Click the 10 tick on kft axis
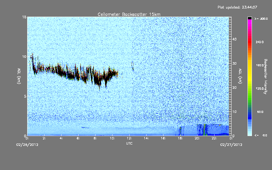Image resolution: width=272 pixels, height=170 pixels. (234, 112)
